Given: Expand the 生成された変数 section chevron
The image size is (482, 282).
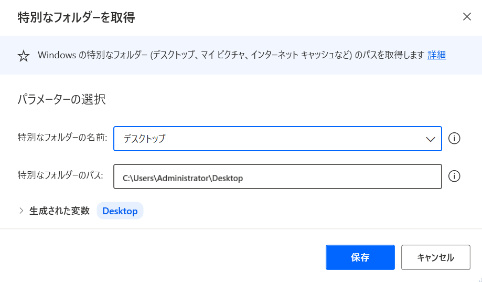Looking at the screenshot, I should click(x=21, y=211).
